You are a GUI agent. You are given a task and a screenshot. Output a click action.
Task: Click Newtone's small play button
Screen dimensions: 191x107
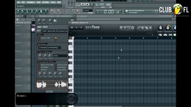(x=77, y=28)
